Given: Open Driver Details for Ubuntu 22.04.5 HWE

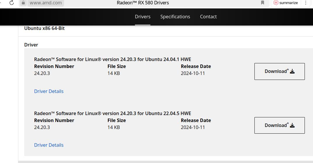Looking at the screenshot, I should tap(49, 145).
